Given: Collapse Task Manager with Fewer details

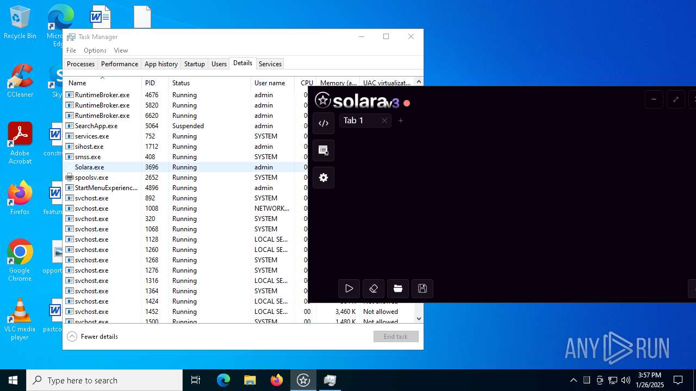Looking at the screenshot, I should coord(92,337).
